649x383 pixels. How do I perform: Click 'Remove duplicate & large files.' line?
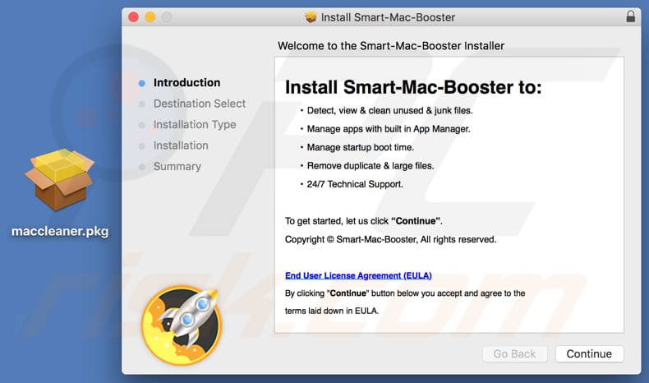[370, 166]
